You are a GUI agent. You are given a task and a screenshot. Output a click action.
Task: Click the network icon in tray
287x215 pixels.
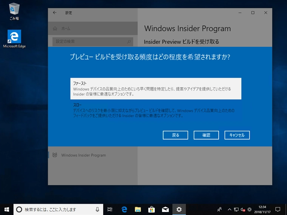point(236,209)
